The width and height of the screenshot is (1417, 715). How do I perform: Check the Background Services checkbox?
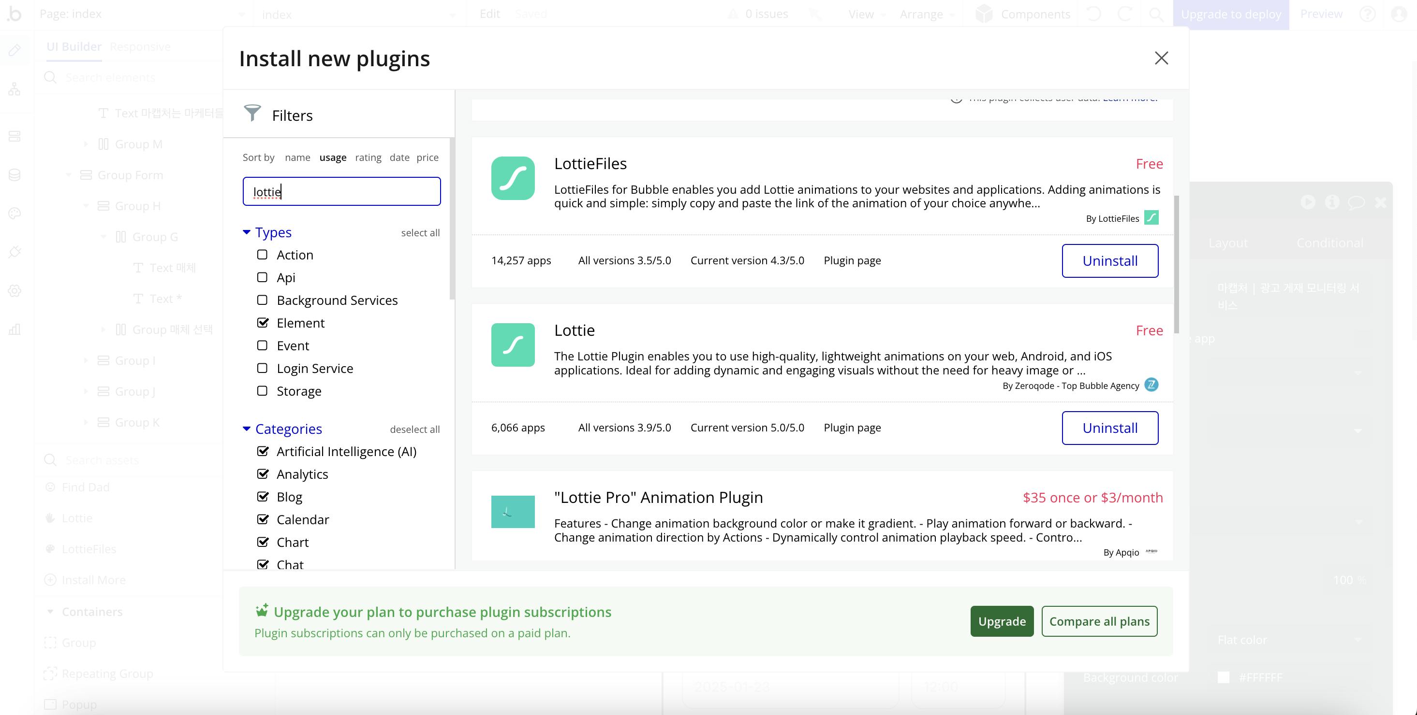[x=263, y=300]
